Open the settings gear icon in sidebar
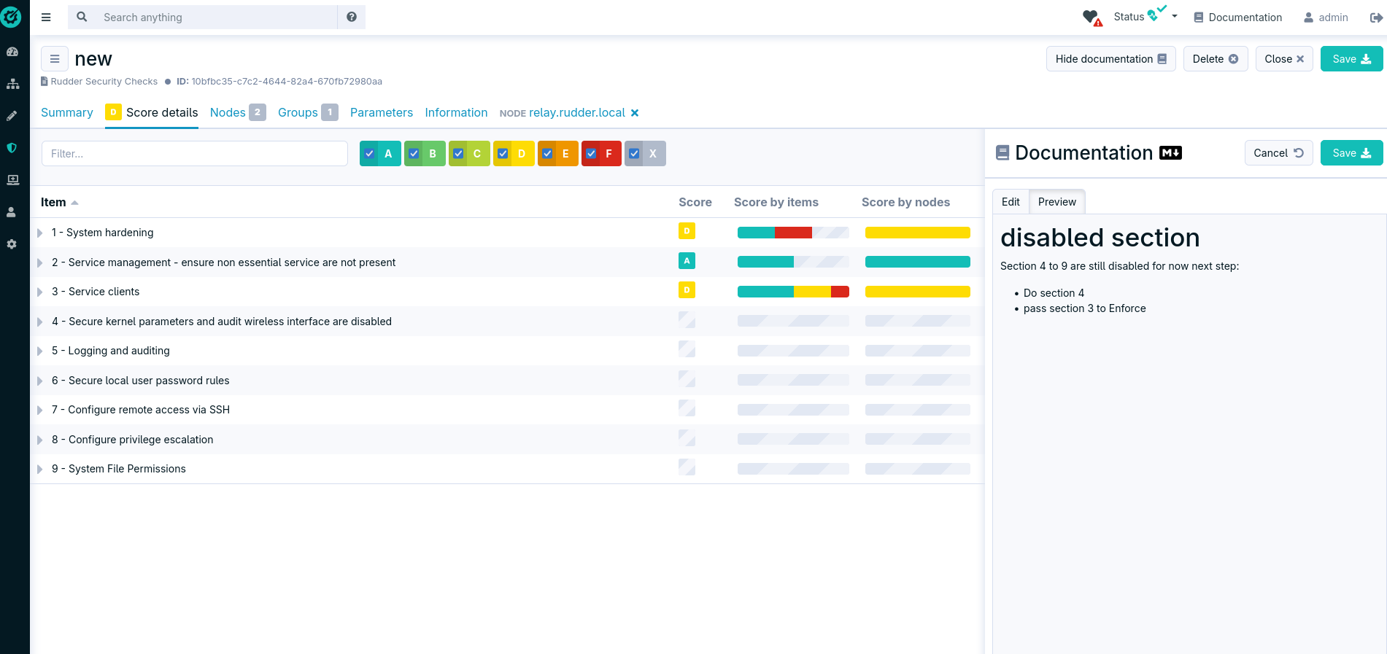 click(12, 244)
